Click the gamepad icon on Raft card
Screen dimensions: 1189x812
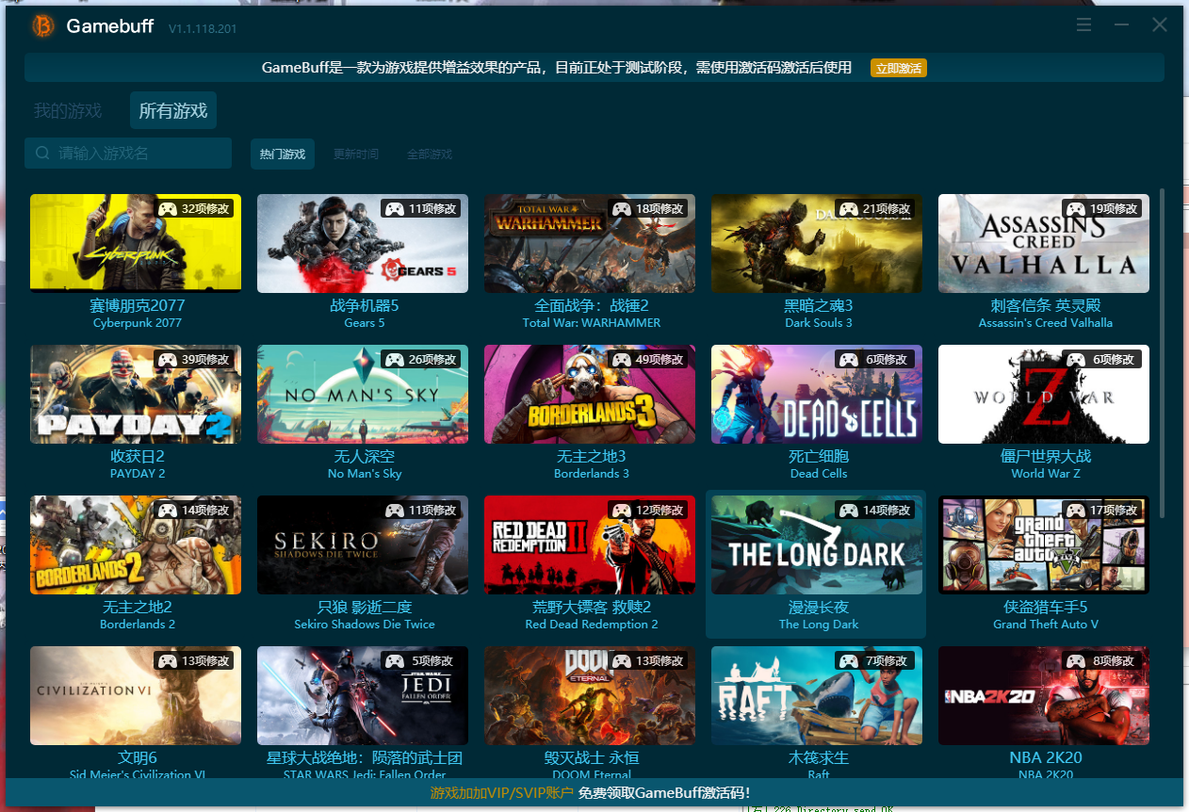pyautogui.click(x=848, y=660)
